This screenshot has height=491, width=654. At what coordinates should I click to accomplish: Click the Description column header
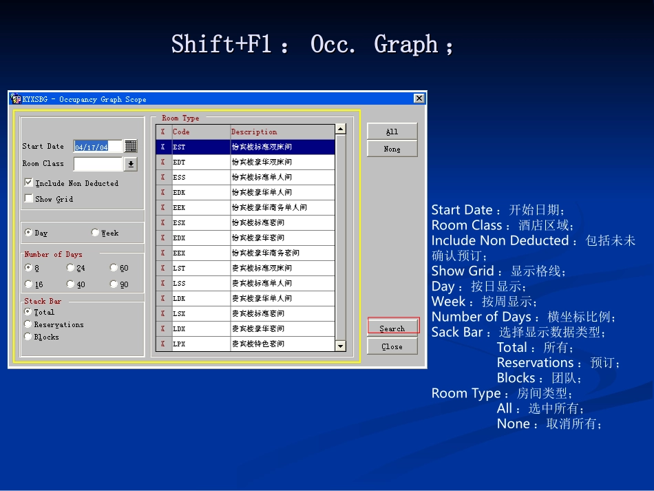(282, 132)
